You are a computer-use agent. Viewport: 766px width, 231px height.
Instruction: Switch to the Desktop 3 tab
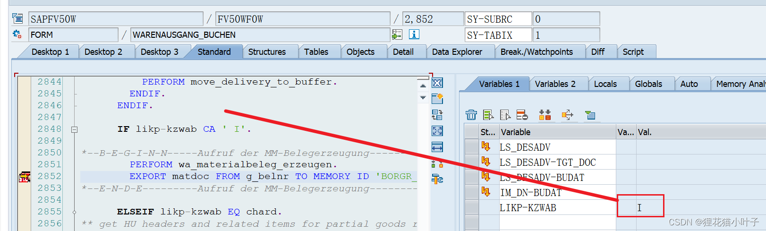point(159,52)
